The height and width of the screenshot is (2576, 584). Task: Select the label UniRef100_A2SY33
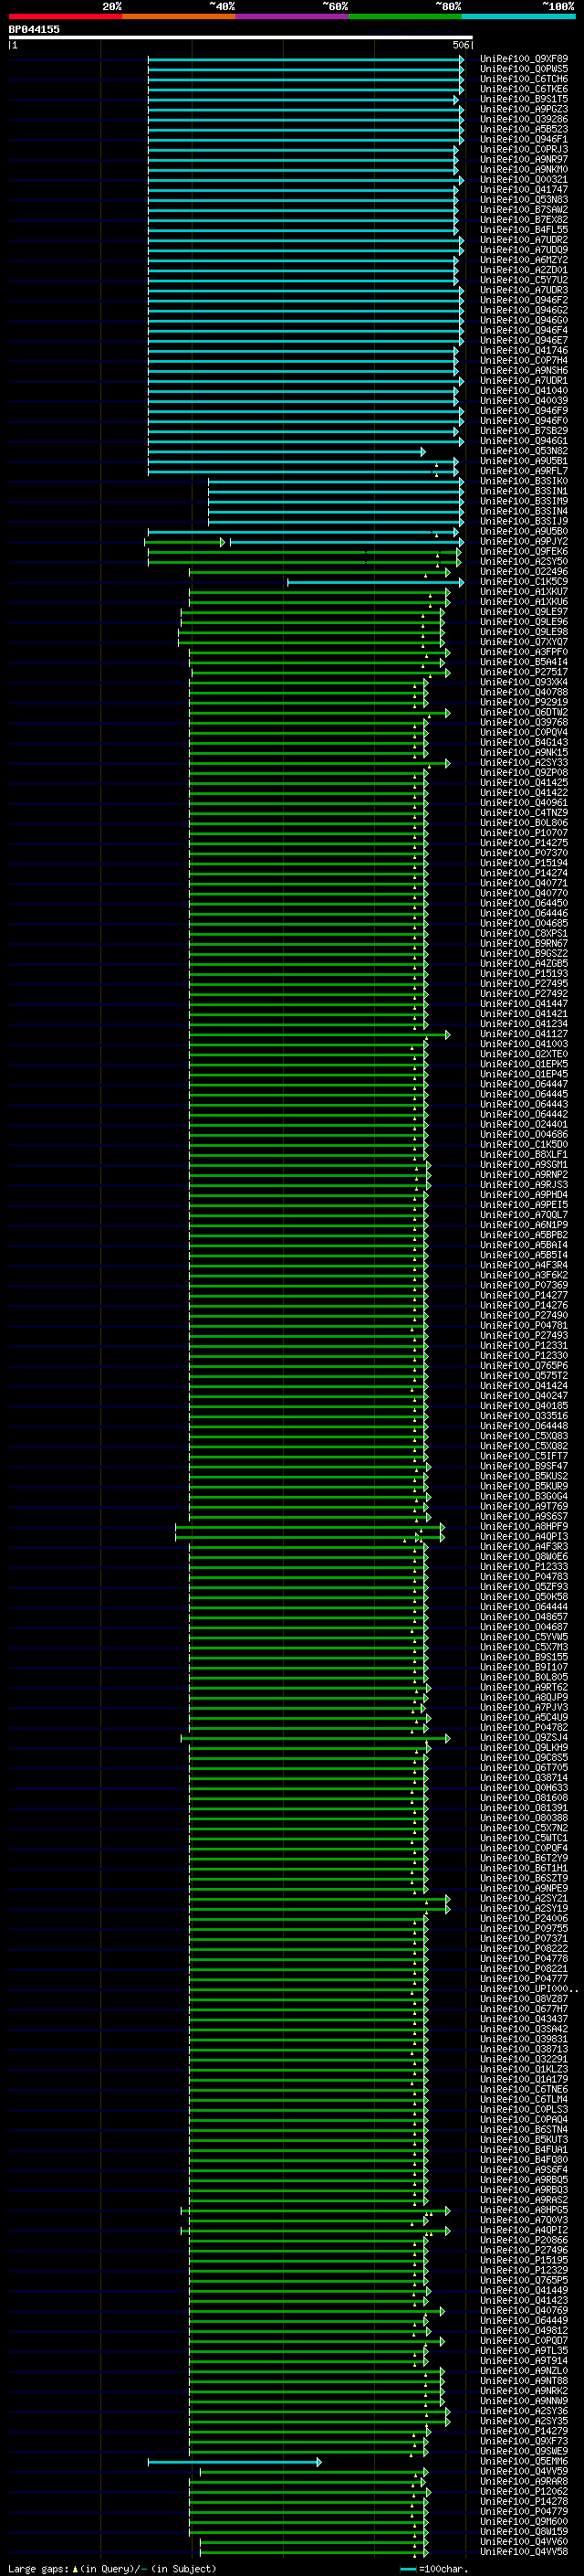tap(524, 762)
